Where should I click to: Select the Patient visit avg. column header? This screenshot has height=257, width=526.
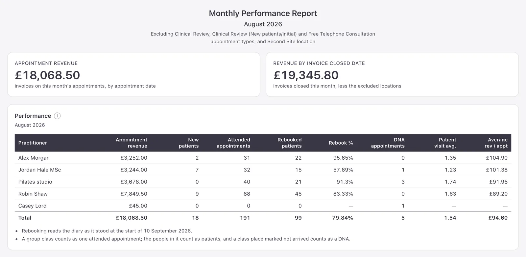tap(445, 143)
